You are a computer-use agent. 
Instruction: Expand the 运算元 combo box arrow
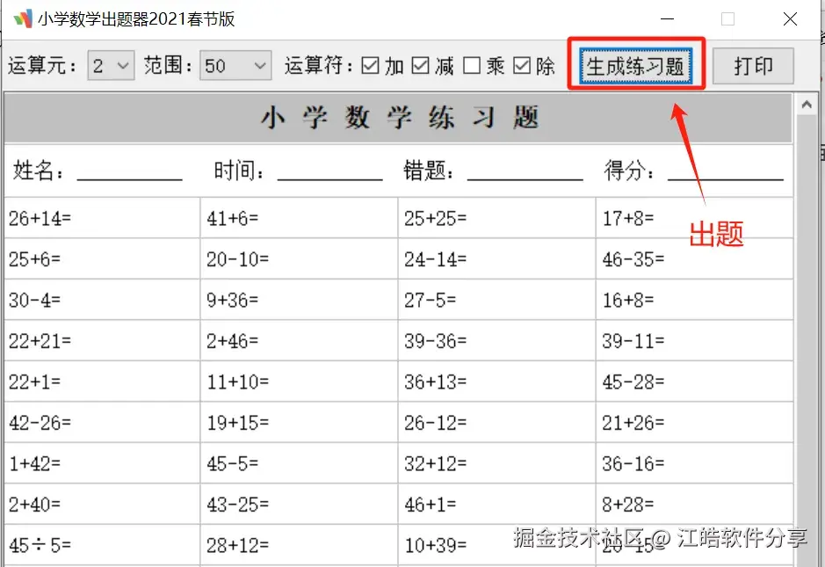(x=122, y=64)
